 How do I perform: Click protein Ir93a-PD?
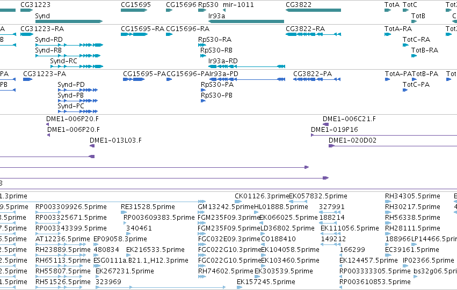[x=224, y=74]
